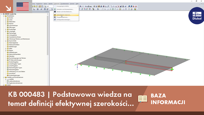Open Konfigurationsmanager menu entry
Screen dimensions: 204x115
(x=66, y=20)
